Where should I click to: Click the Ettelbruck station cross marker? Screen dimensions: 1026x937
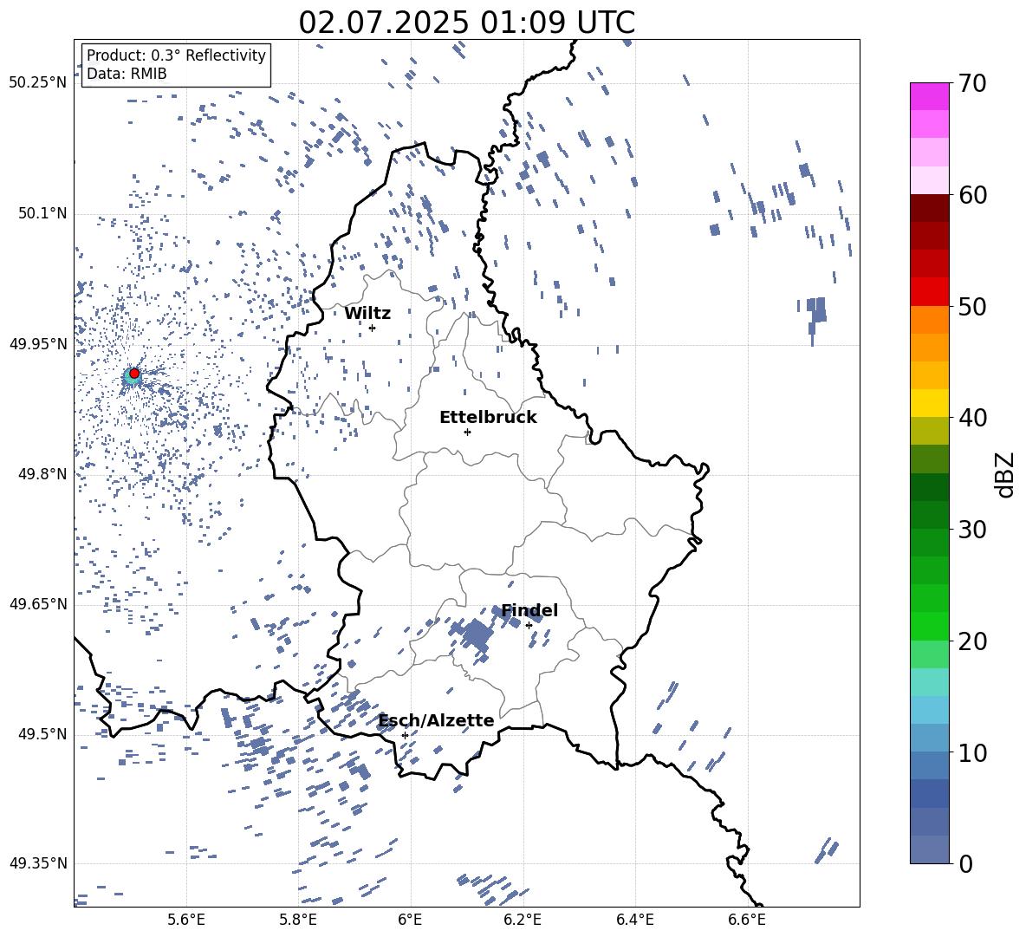(x=467, y=432)
